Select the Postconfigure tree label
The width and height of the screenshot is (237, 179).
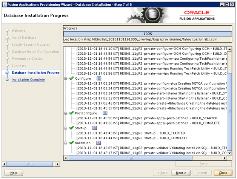coord(86,113)
